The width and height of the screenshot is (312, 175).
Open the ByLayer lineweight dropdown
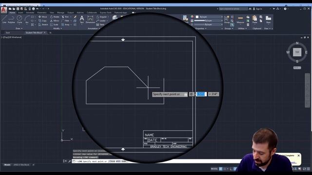(209, 20)
